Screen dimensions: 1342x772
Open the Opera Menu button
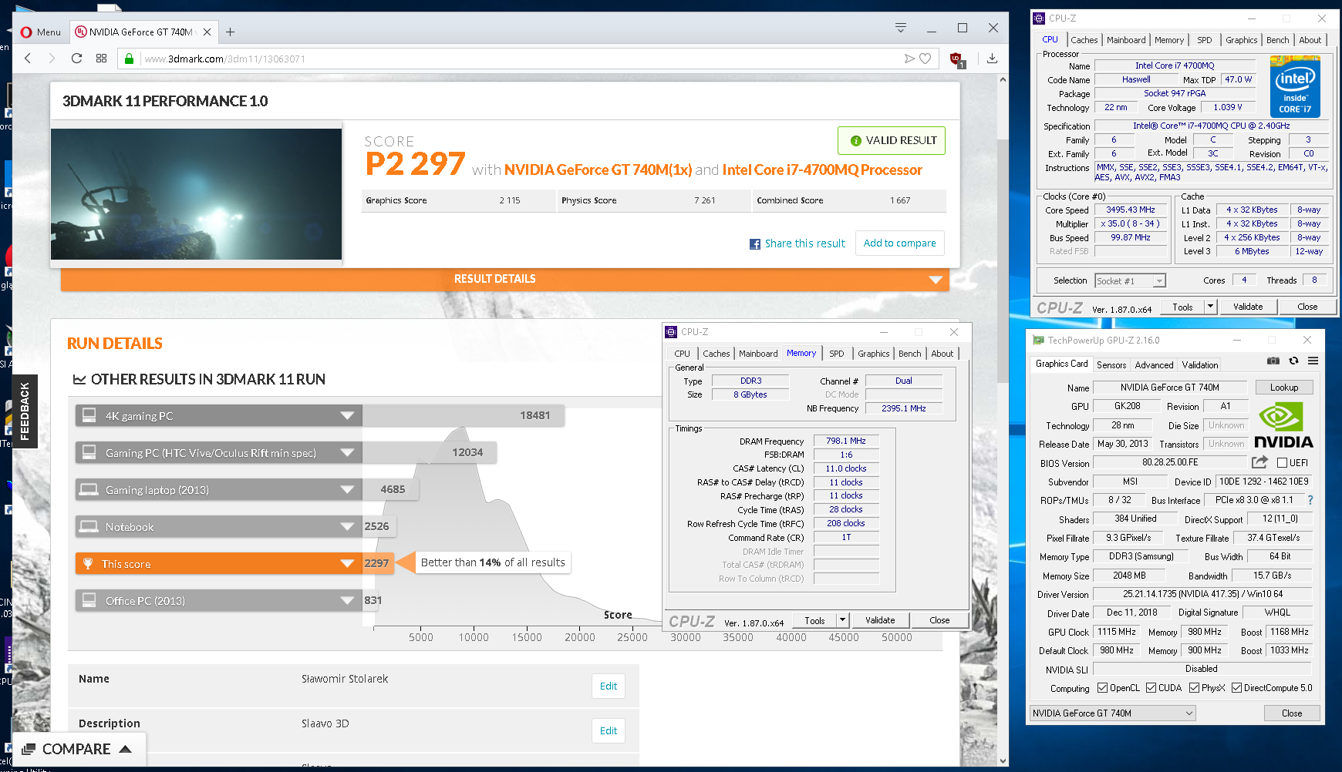pyautogui.click(x=40, y=32)
